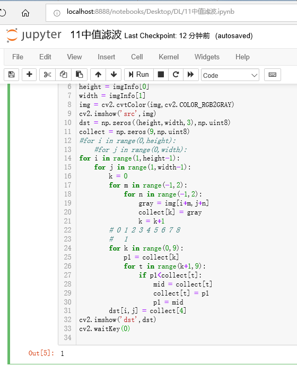Run the current cell

[139, 75]
